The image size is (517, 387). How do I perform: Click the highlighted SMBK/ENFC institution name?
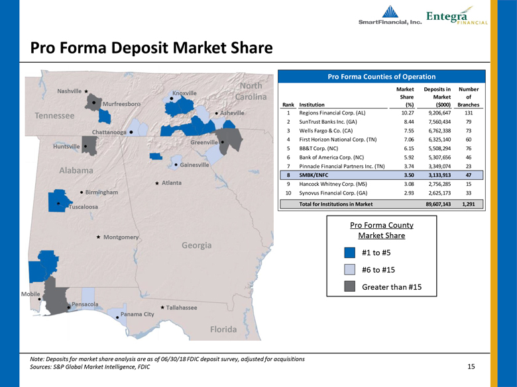click(314, 175)
